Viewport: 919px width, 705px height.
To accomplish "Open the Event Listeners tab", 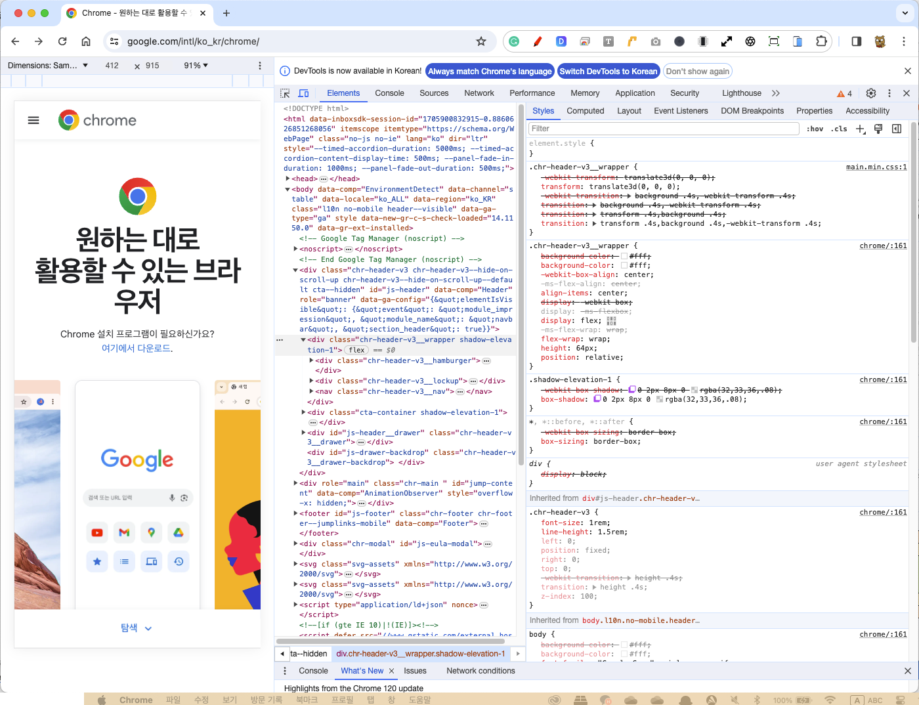I will pyautogui.click(x=681, y=111).
